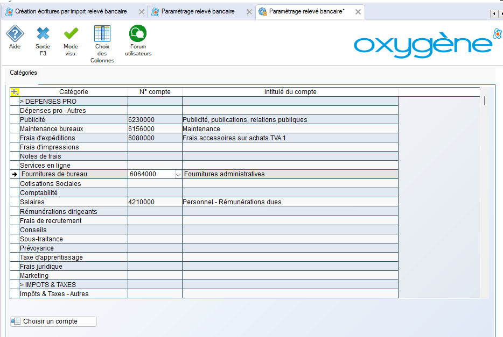This screenshot has width=503, height=337.
Task: Close the Création écritures par import tab
Action: click(142, 12)
